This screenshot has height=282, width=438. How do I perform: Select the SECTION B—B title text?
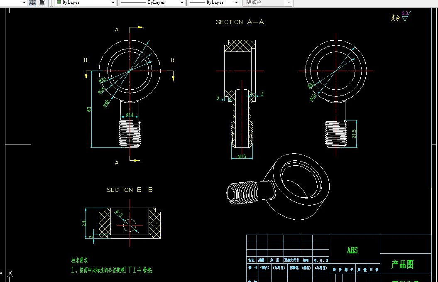130,190
